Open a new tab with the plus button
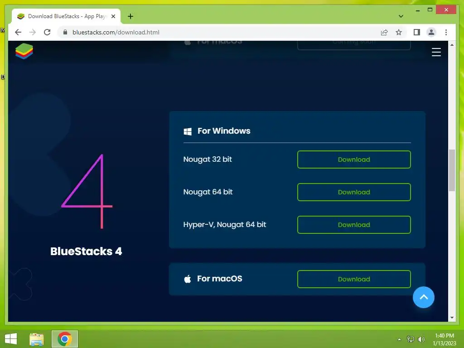 pyautogui.click(x=130, y=16)
